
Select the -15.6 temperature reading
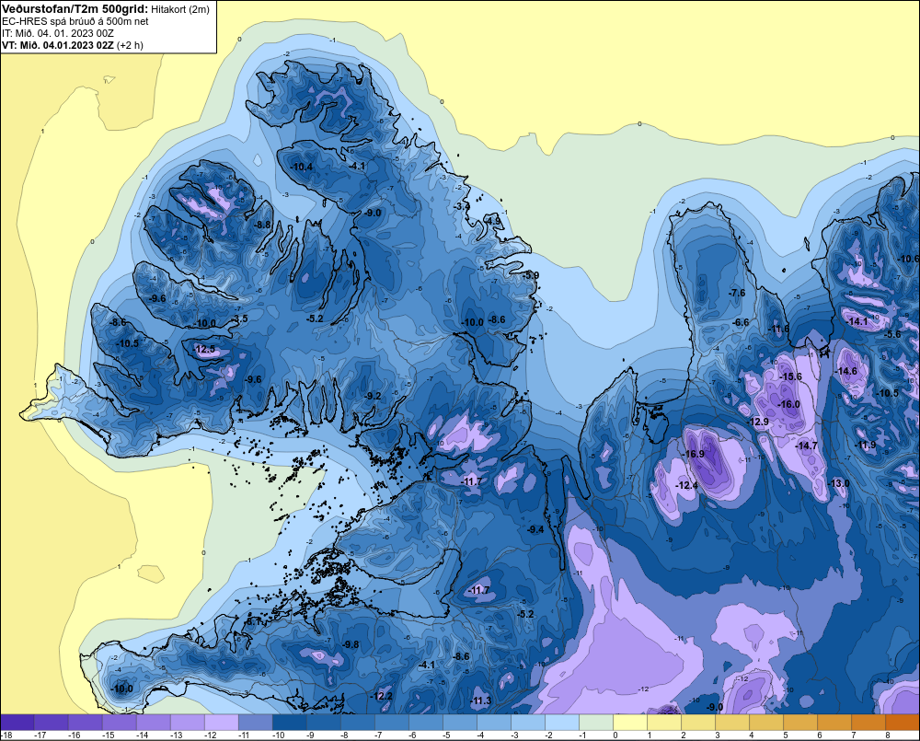(790, 377)
